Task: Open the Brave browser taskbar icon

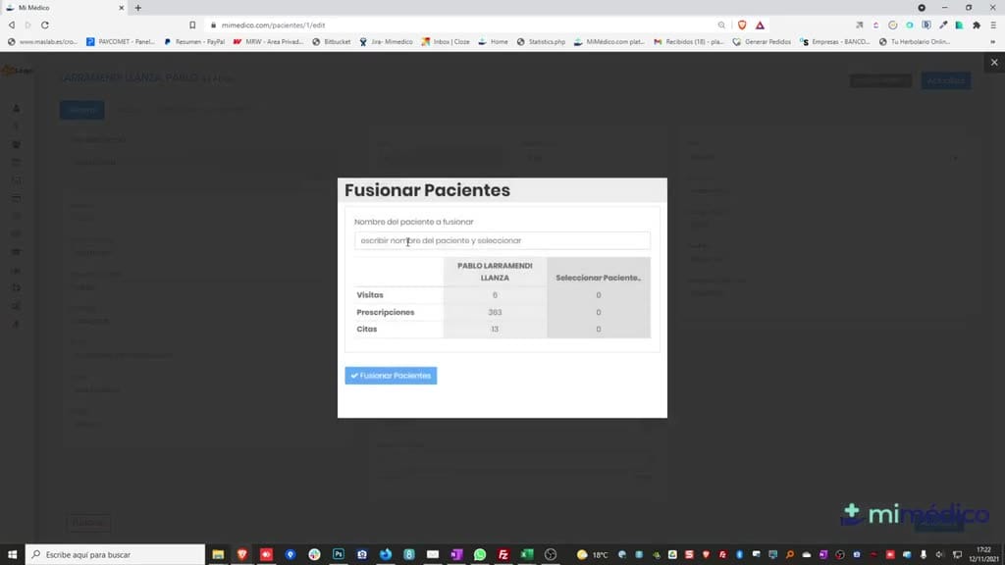Action: 242,555
